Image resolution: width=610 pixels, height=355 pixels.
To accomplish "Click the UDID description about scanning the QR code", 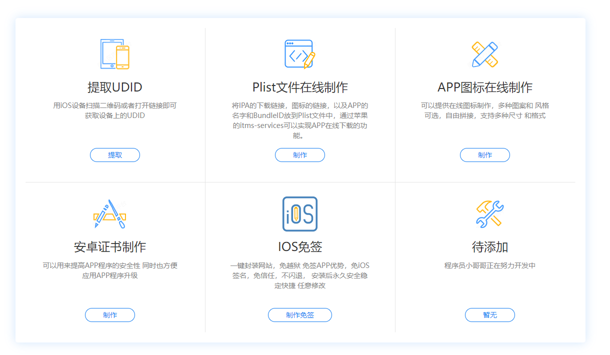I will 115,110.
